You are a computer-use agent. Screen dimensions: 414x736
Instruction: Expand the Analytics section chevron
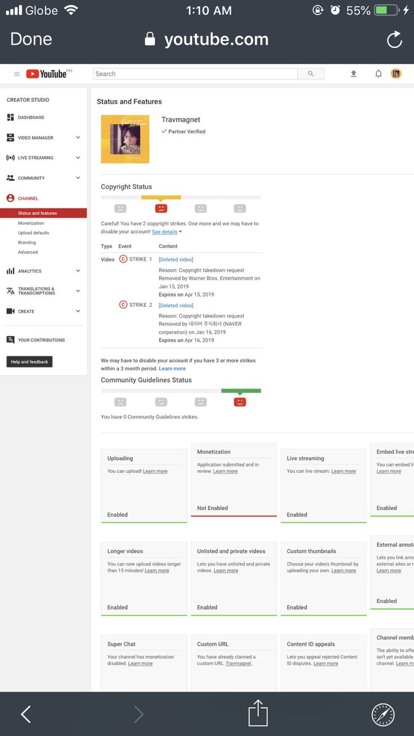[x=78, y=270]
